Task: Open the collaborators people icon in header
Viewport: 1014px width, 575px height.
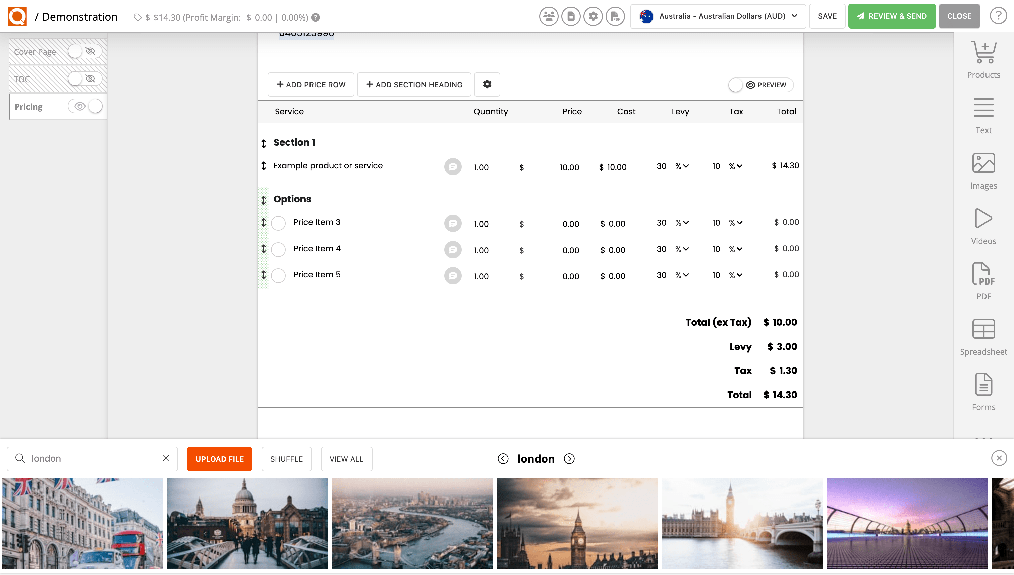Action: (x=548, y=16)
